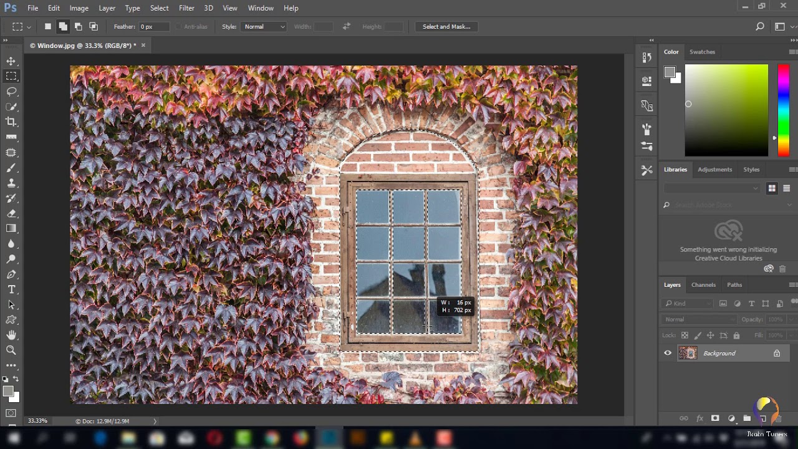Open the layer blend mode Normal dropdown
The height and width of the screenshot is (449, 798).
(699, 319)
